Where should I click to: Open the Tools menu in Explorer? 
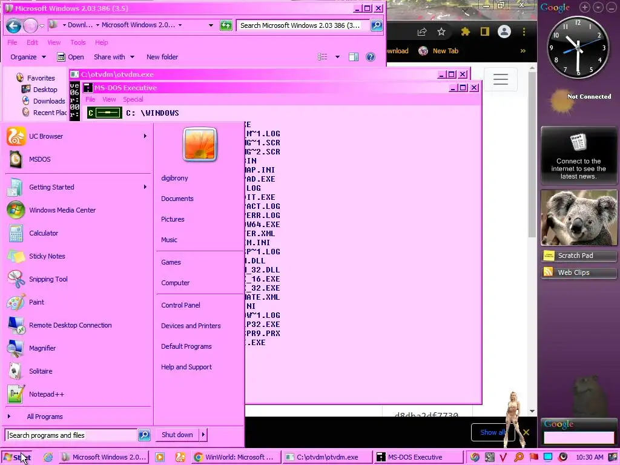point(78,42)
